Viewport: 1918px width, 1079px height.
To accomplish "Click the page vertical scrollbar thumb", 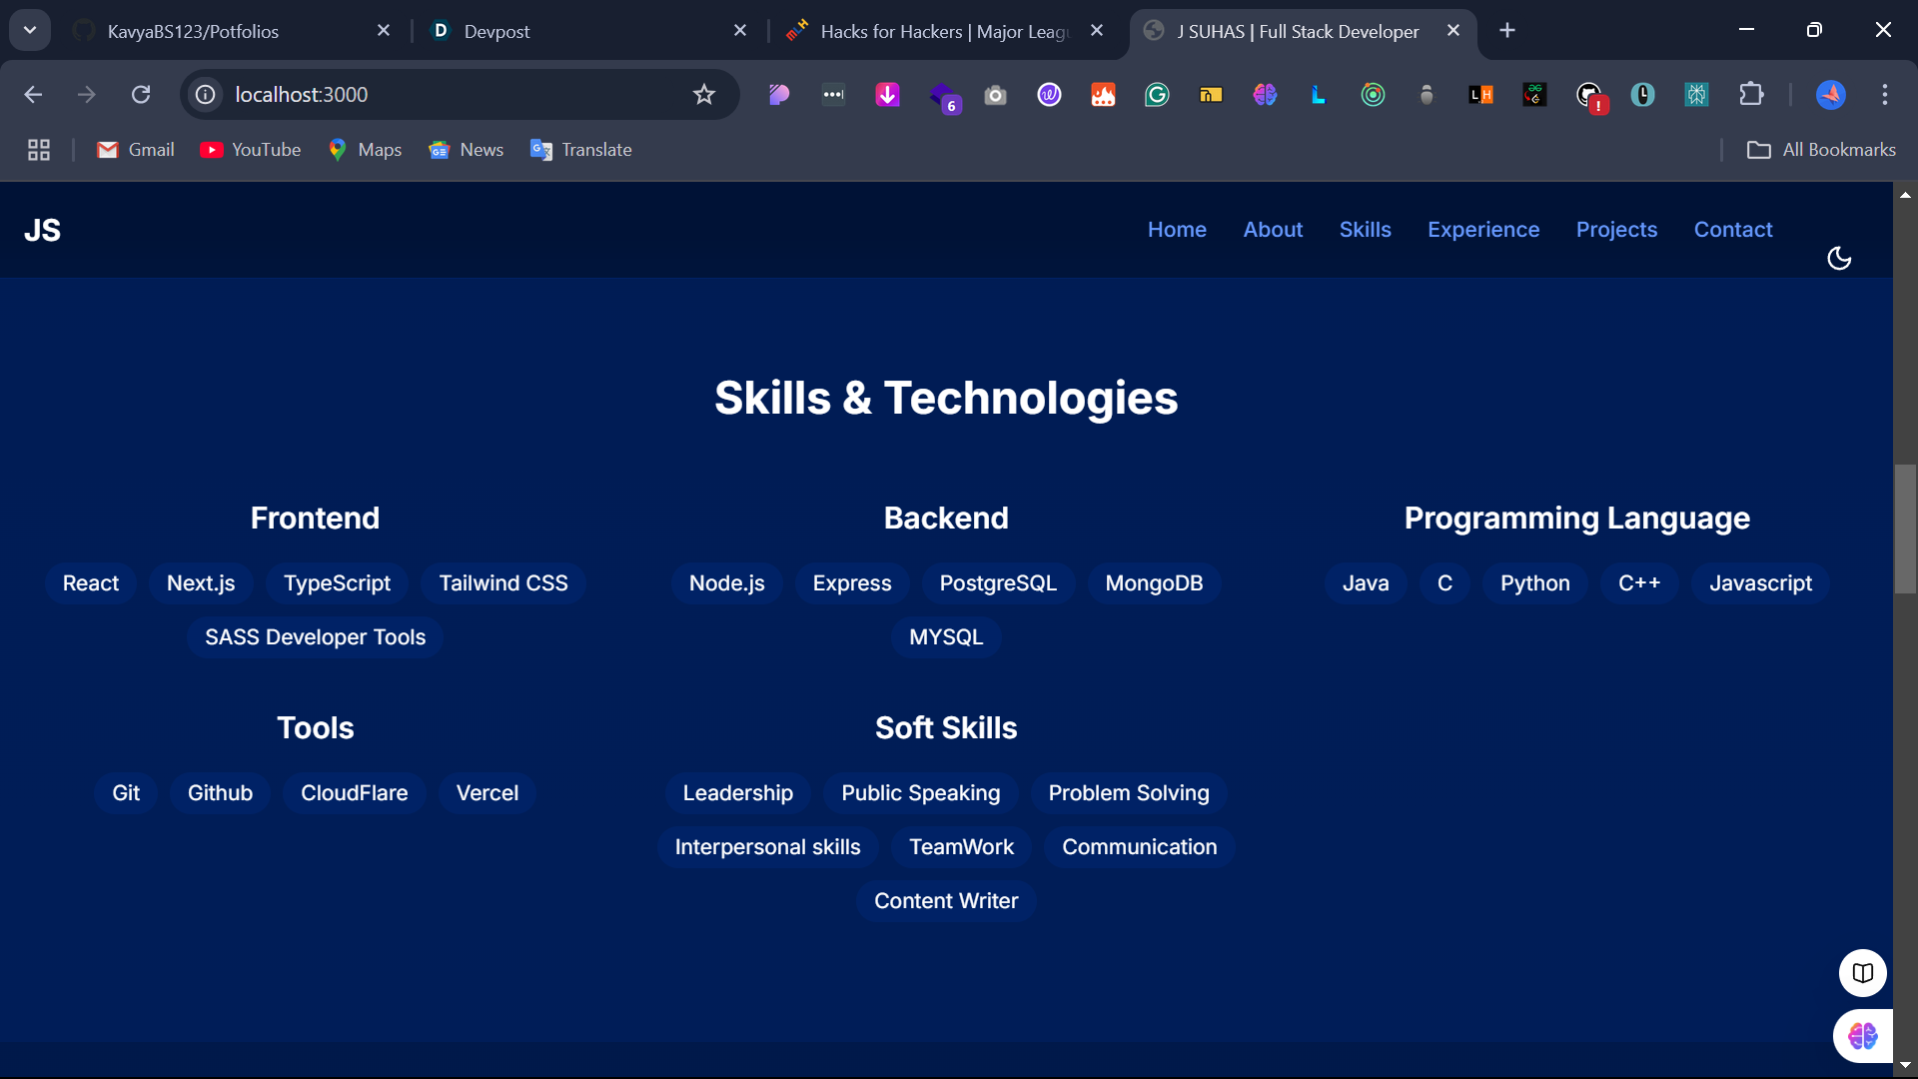I will [x=1905, y=530].
